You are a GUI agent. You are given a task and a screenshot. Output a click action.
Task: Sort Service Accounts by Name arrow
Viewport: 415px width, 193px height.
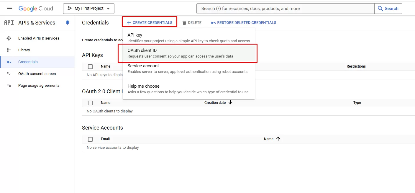tap(278, 139)
